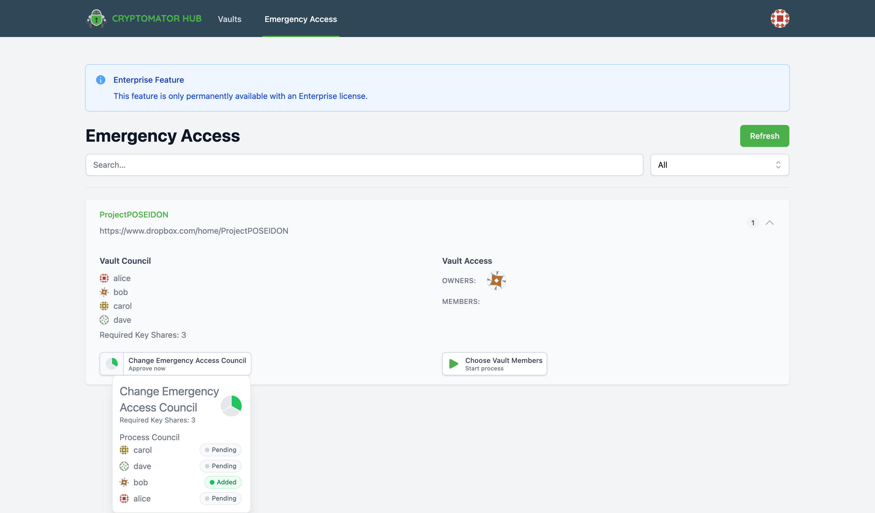Select the Emergency Access tab

tap(301, 19)
